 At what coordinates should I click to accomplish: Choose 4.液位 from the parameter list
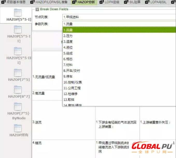point(68,47)
